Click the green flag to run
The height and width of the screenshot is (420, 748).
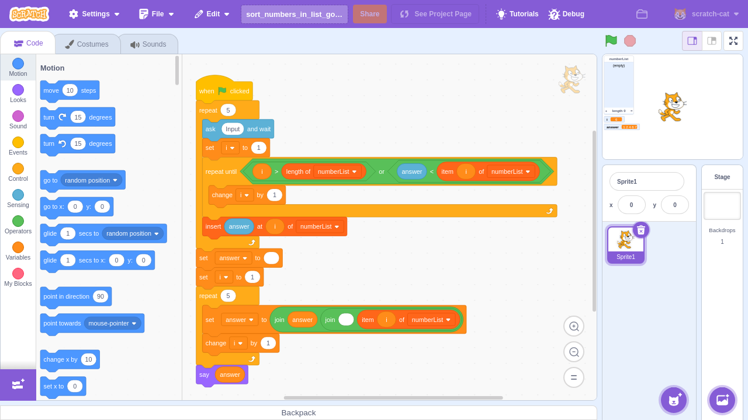pyautogui.click(x=611, y=41)
